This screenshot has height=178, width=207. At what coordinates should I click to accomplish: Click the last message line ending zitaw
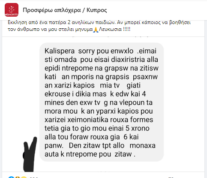click(90, 154)
